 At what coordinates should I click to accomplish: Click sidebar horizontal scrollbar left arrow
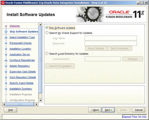tap(4, 104)
